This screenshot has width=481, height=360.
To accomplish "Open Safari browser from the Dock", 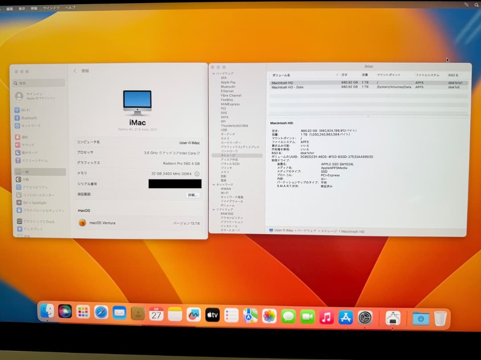I will coord(101,313).
